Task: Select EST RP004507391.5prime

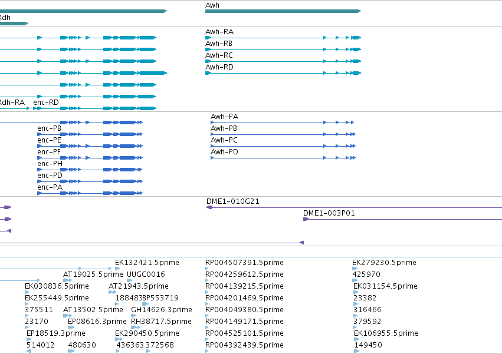Action: 245,263
